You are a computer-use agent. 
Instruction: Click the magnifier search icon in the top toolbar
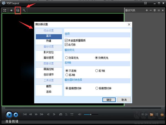[x=24, y=10]
